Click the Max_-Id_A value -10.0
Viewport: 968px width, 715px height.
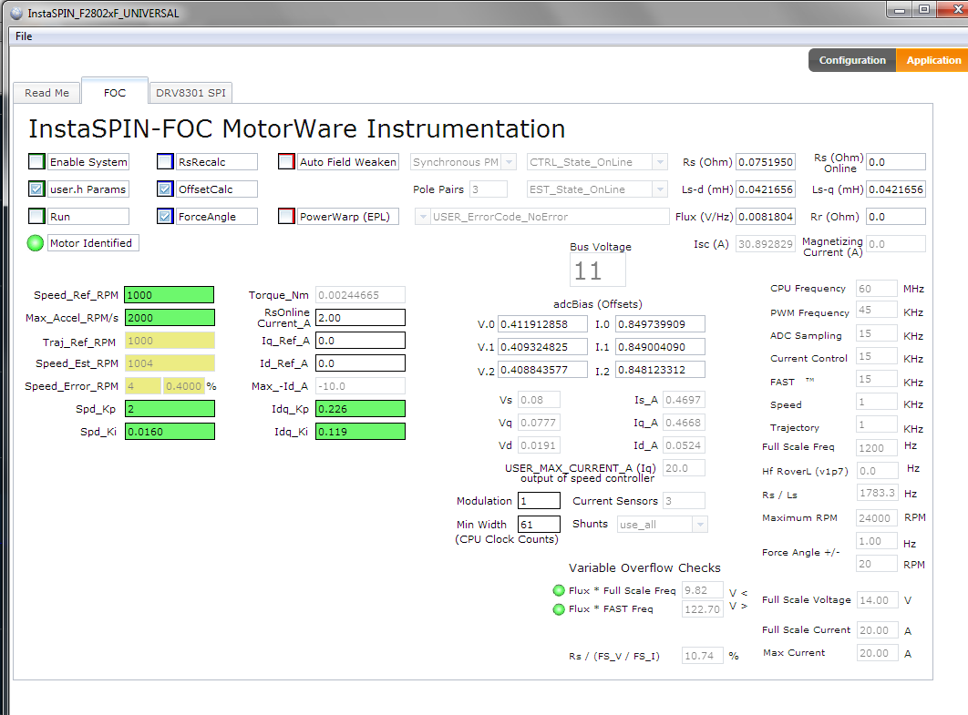[361, 386]
